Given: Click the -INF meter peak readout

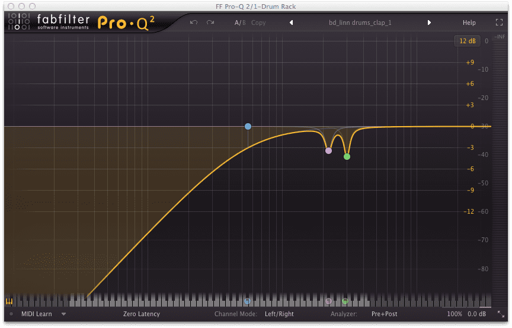Looking at the screenshot, I should (x=500, y=37).
